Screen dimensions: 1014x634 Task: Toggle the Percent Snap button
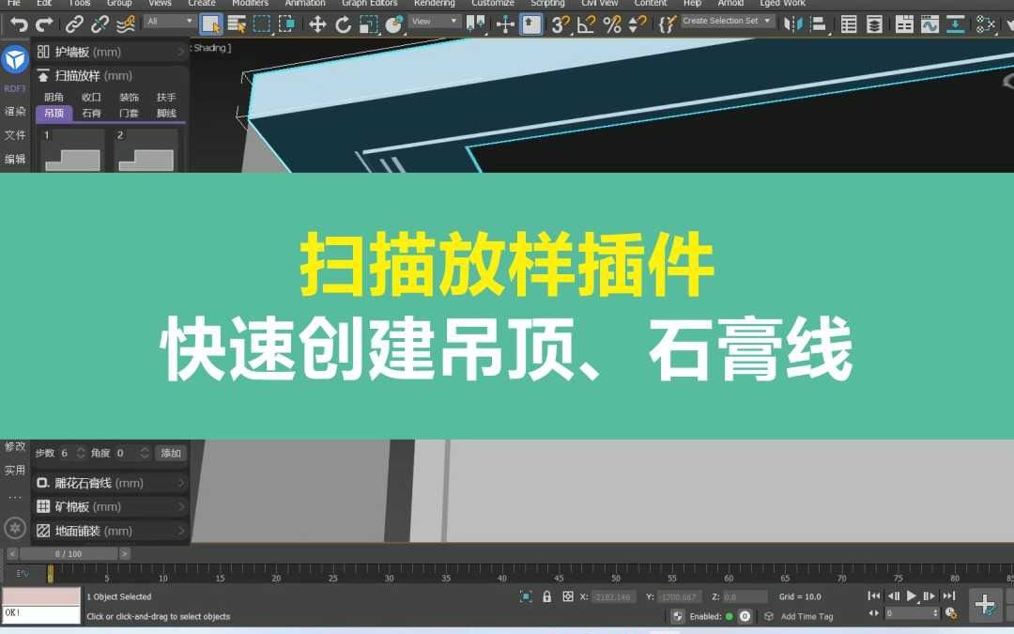pyautogui.click(x=612, y=24)
